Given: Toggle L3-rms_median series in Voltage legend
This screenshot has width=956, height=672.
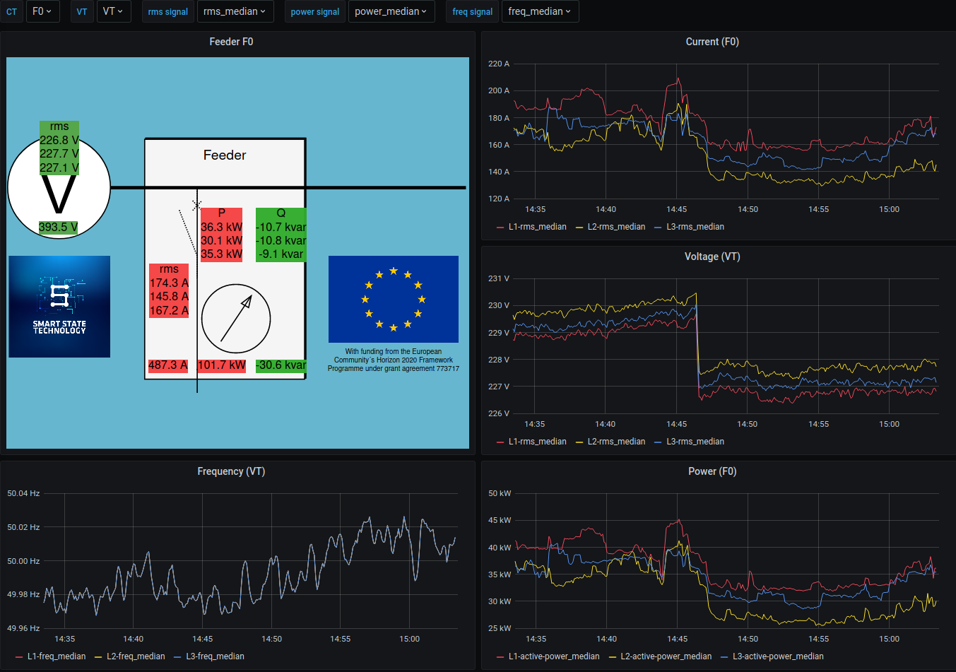Looking at the screenshot, I should (x=695, y=442).
